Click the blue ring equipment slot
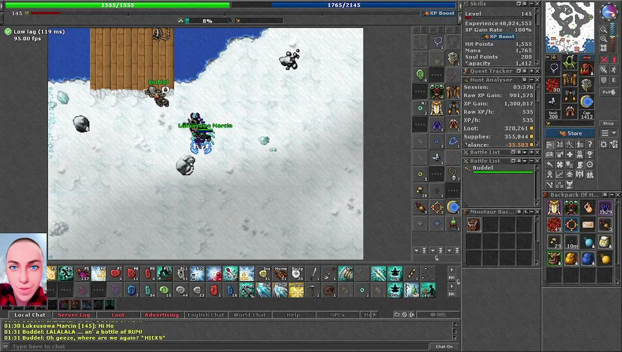Image resolution: width=622 pixels, height=352 pixels. 587,101
